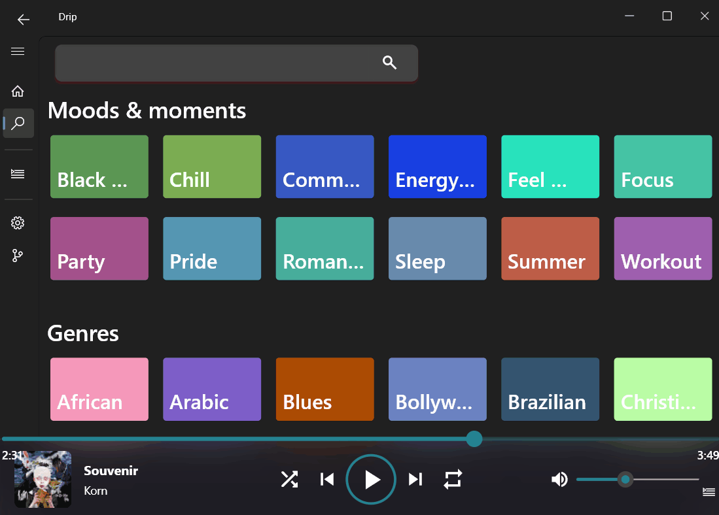Click the volume slider knob
Viewport: 719px width, 515px height.
[625, 479]
